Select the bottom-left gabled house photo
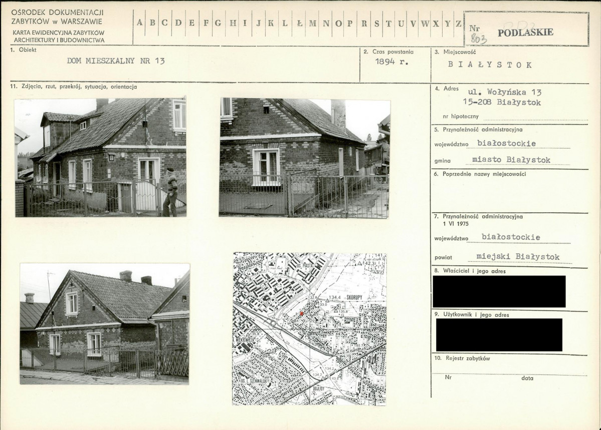 point(104,323)
